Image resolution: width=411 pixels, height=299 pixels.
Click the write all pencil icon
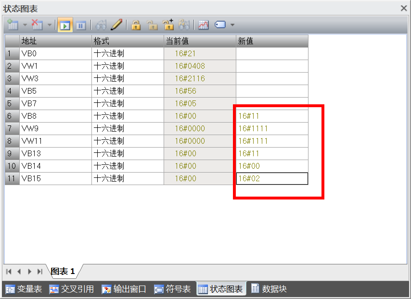click(116, 25)
